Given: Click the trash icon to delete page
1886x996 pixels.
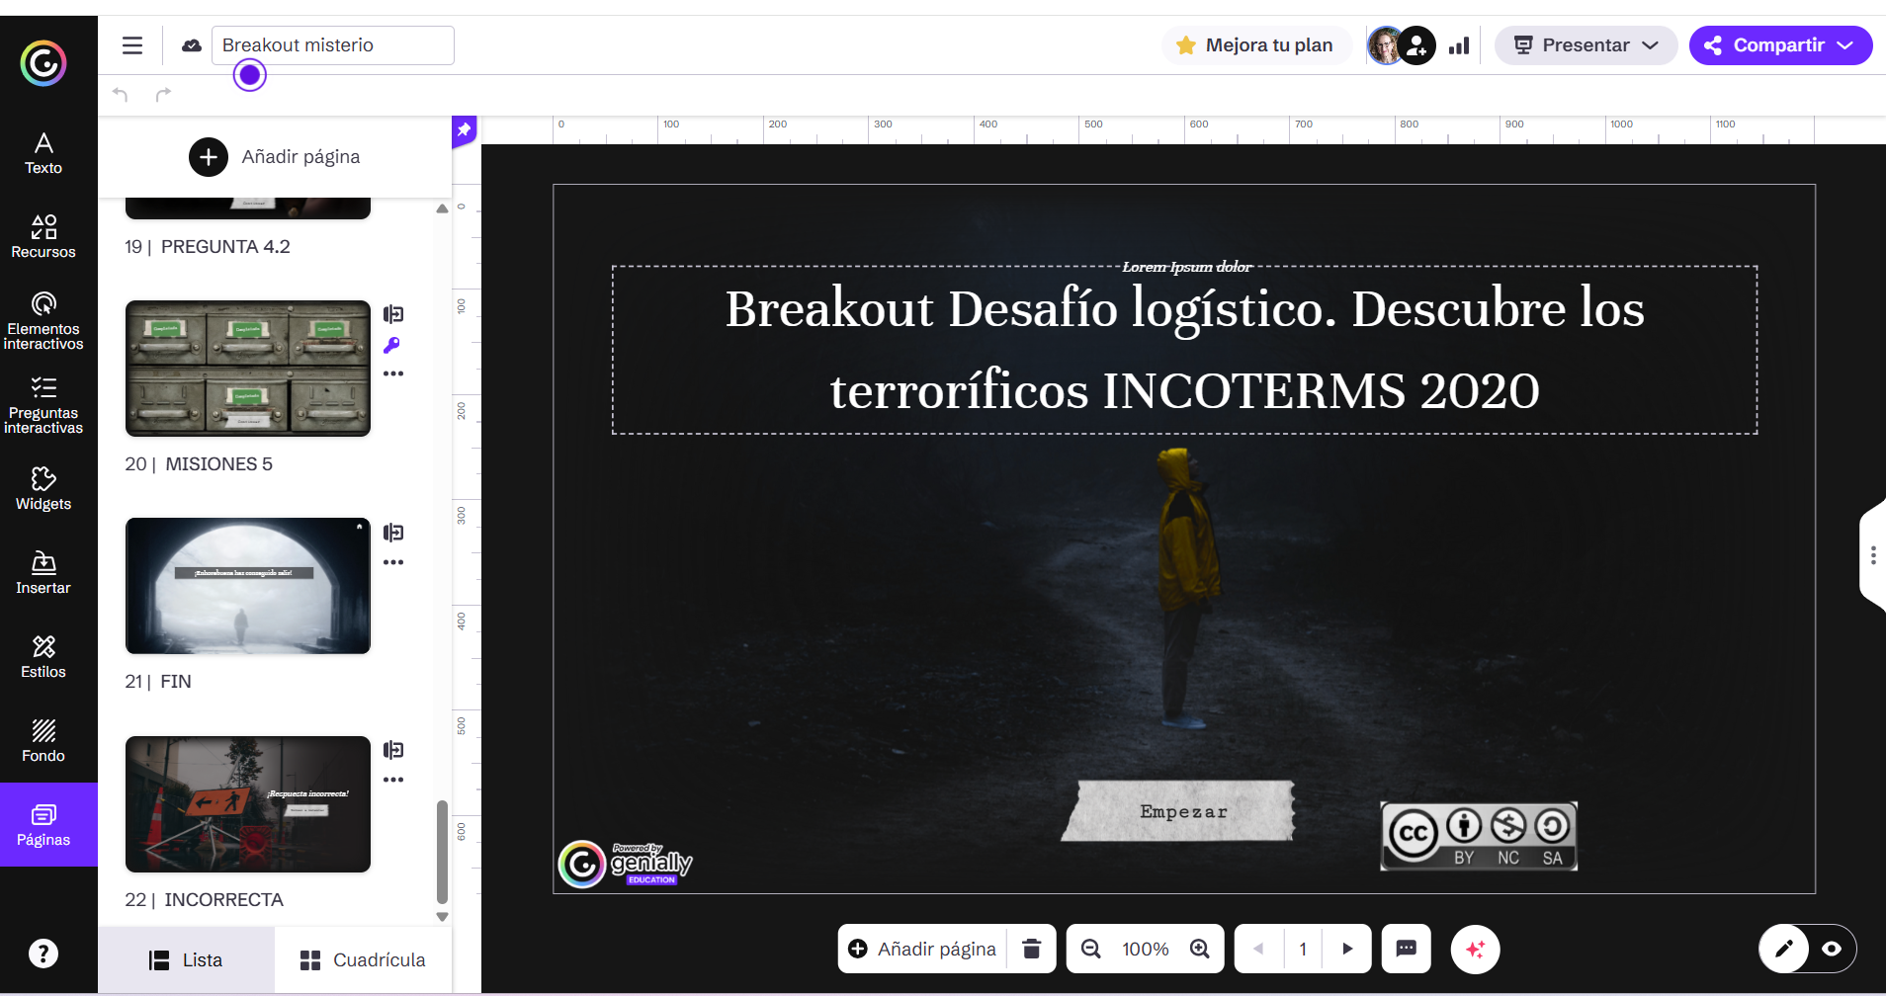Looking at the screenshot, I should coord(1031,949).
